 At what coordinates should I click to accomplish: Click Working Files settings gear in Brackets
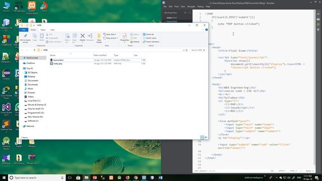tap(185, 13)
